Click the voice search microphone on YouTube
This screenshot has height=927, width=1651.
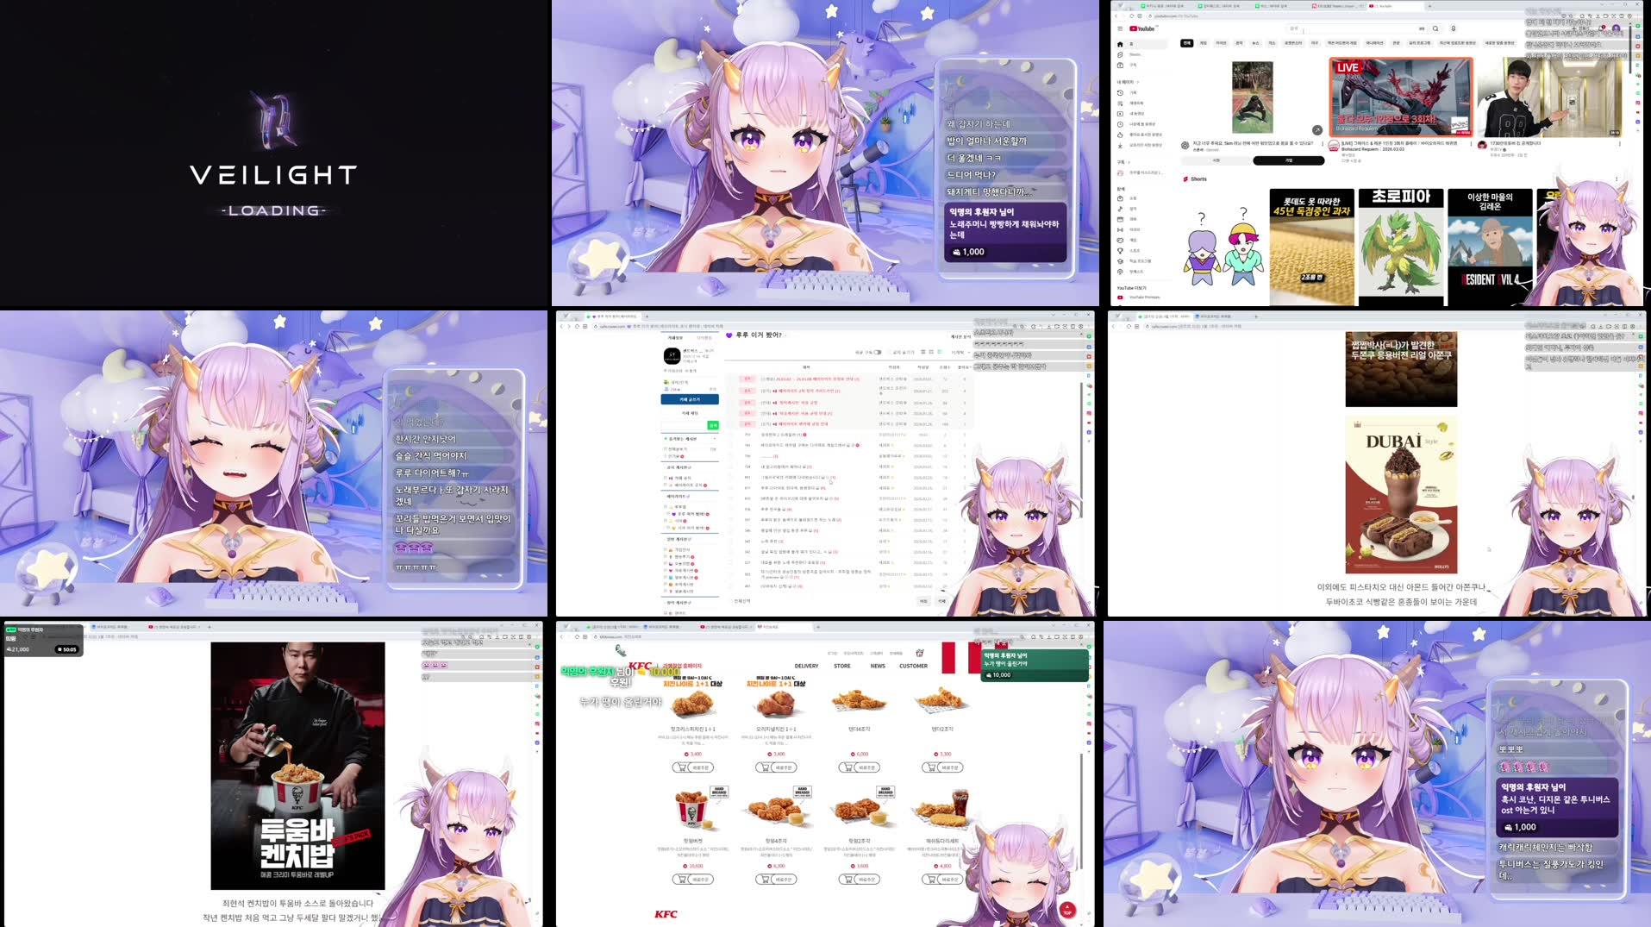tap(1454, 28)
